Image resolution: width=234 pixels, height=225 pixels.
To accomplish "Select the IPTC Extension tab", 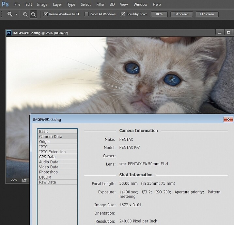I will (x=57, y=152).
